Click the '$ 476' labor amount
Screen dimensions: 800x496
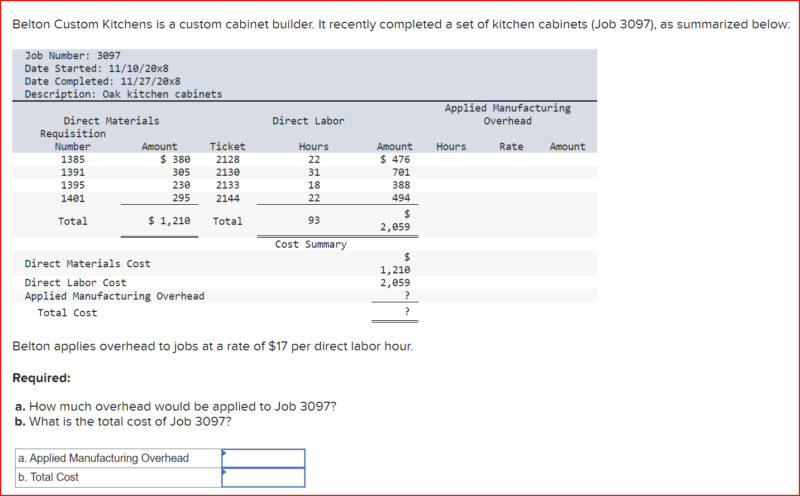(x=395, y=160)
